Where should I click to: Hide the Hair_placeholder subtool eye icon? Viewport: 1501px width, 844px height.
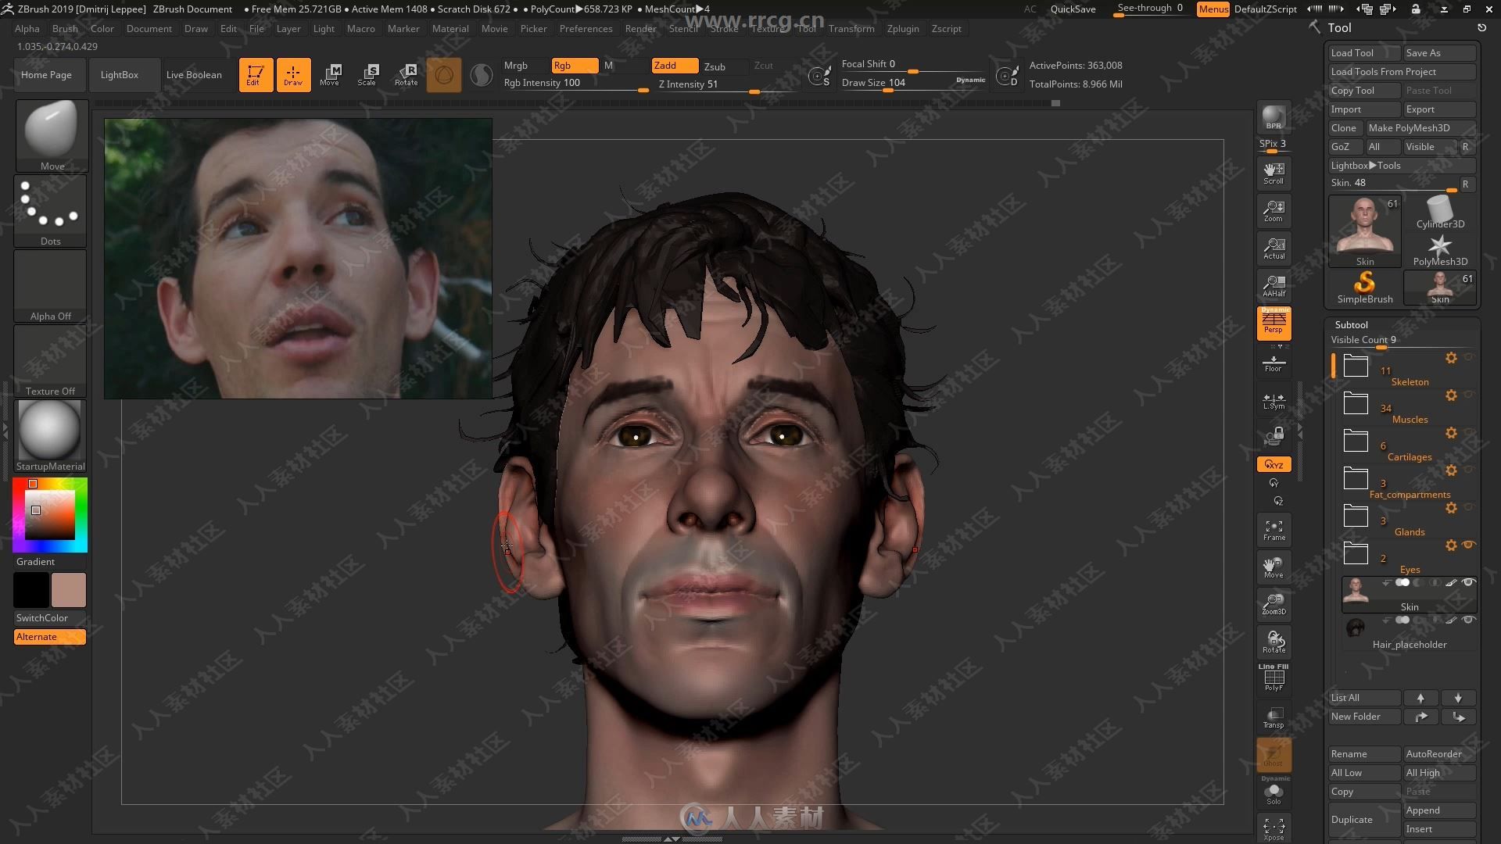(1468, 620)
